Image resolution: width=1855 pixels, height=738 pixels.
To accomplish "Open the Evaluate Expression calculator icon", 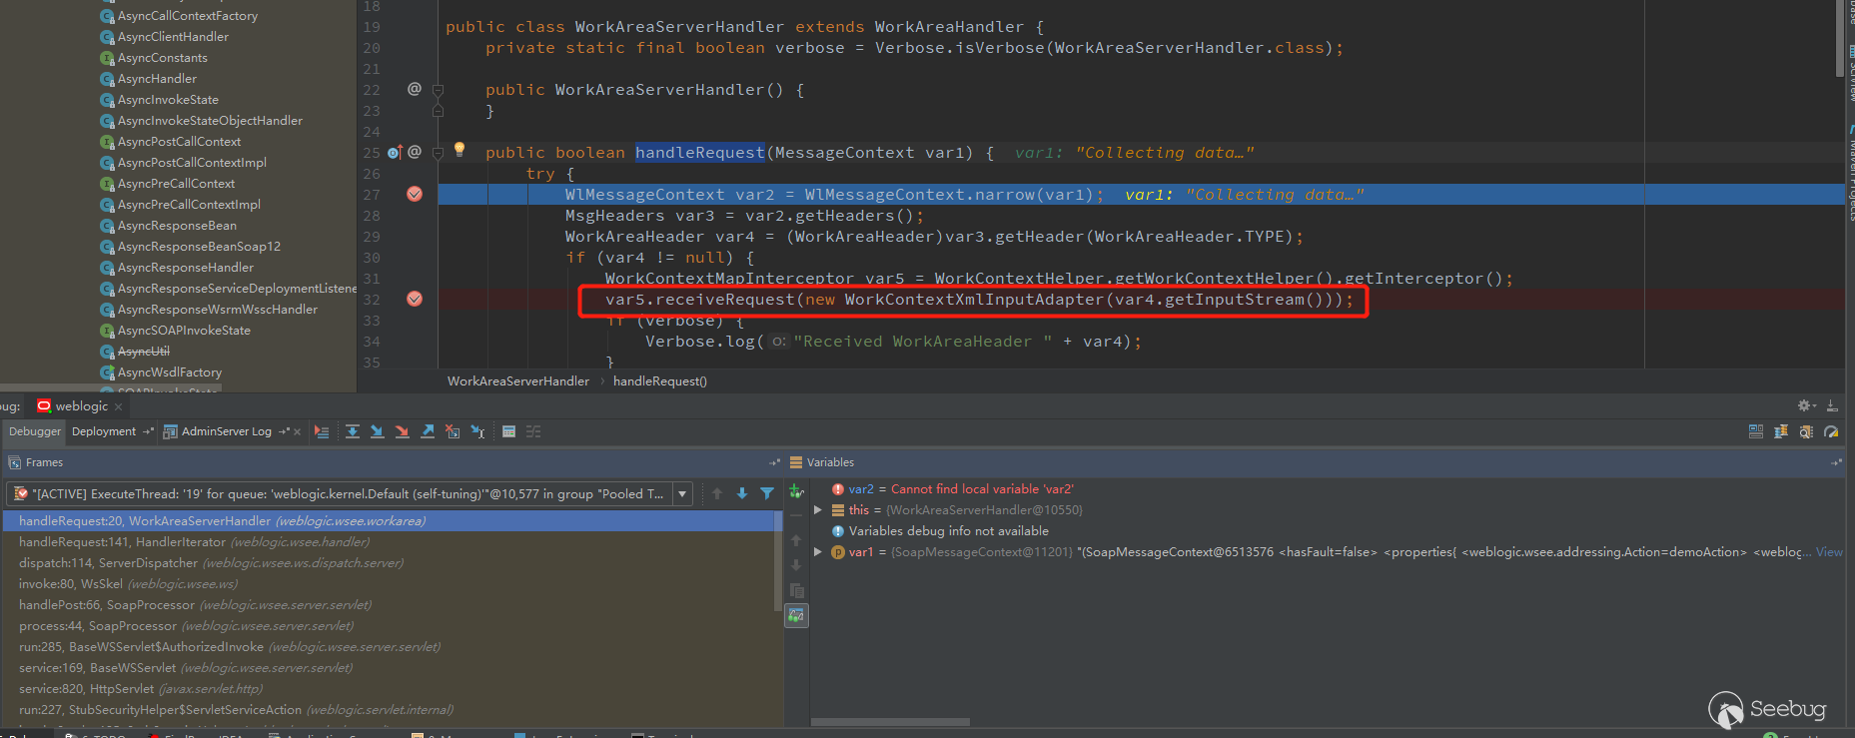I will (508, 431).
